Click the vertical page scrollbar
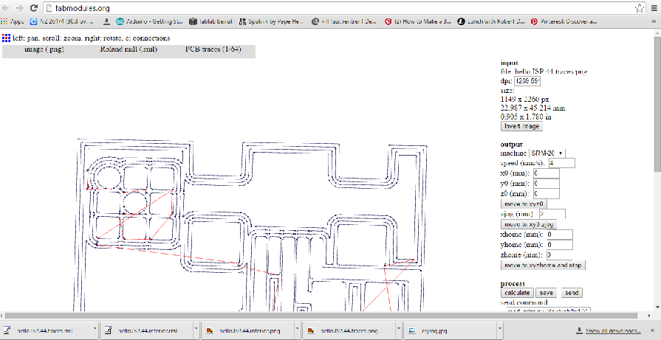The height and width of the screenshot is (340, 661). tap(657, 103)
